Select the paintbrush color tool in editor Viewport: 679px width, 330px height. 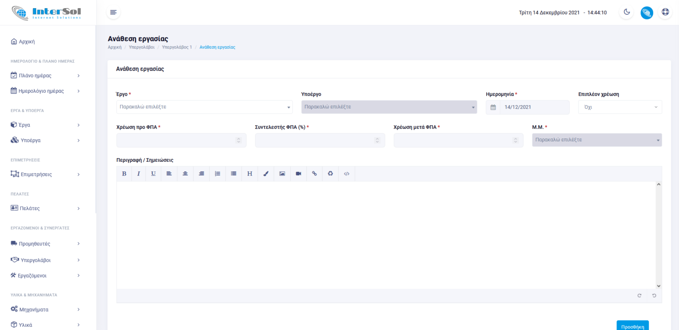click(266, 174)
